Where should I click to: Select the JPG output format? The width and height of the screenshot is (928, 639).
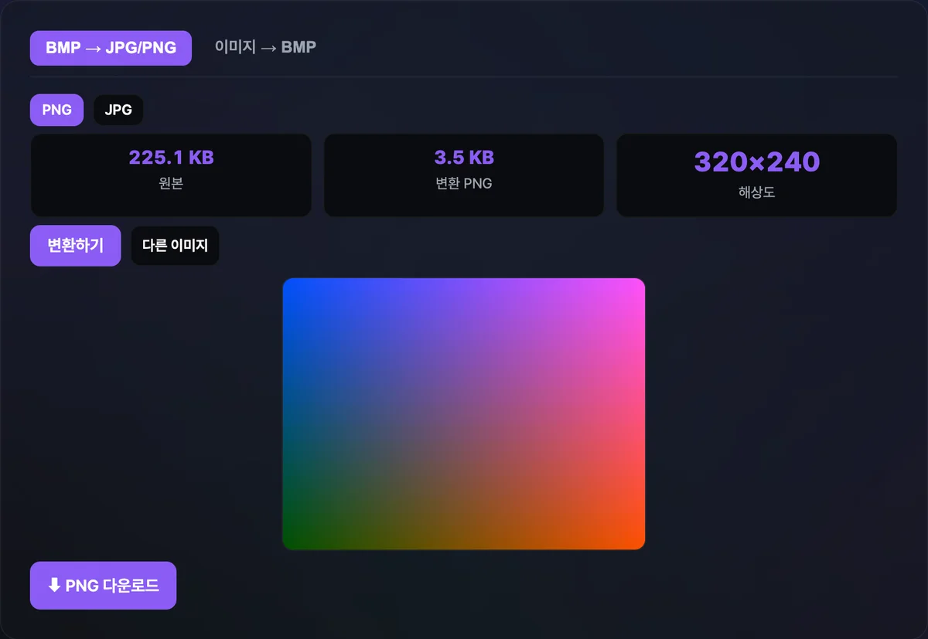point(118,110)
